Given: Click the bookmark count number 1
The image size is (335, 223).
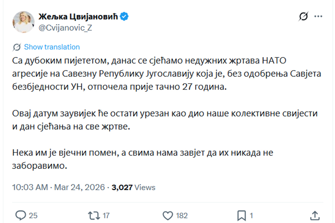Looking at the screenshot, I should coord(252,215).
